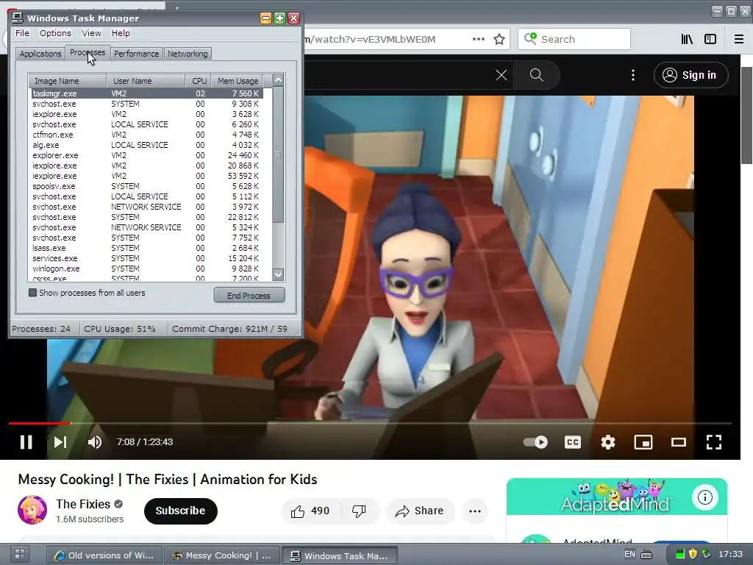Click the security shield tray icon

(693, 555)
